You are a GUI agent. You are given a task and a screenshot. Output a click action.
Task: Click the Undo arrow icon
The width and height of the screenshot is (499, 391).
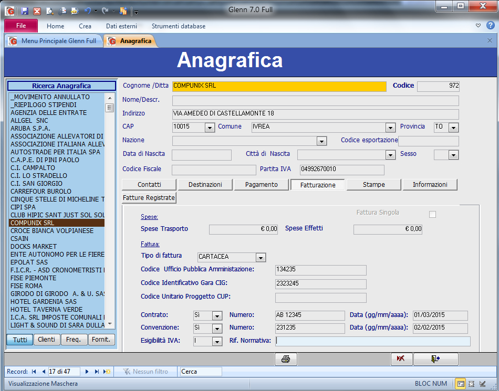[x=88, y=11]
